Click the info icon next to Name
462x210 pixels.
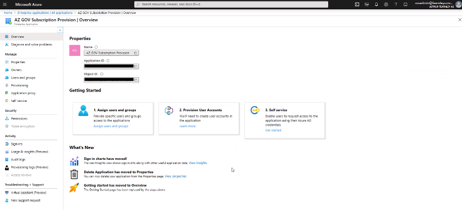coord(96,47)
